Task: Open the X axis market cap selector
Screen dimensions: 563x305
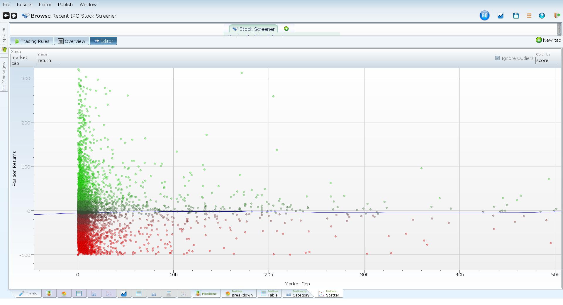Action: [22, 60]
